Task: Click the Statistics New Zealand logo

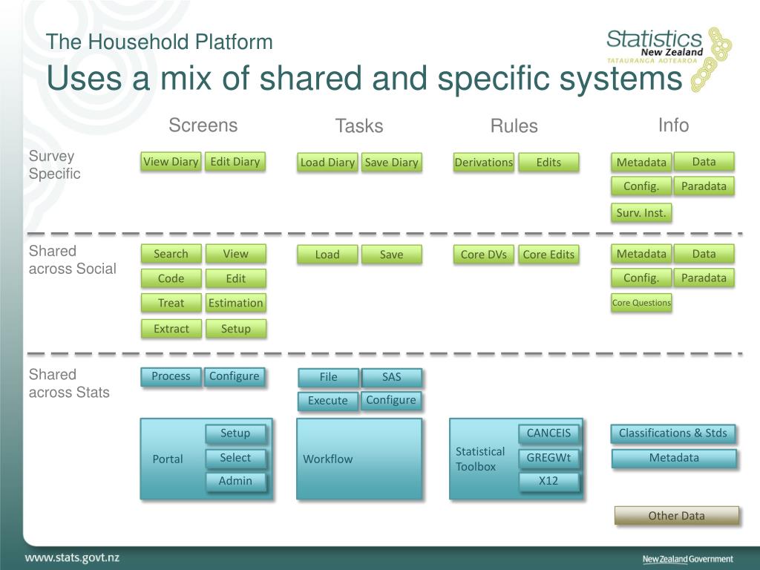Action: pos(668,59)
